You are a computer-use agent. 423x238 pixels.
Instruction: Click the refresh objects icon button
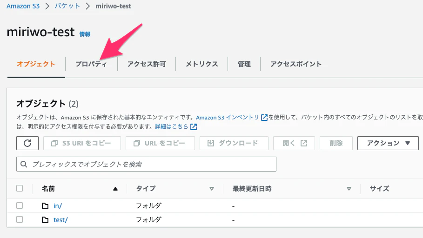pyautogui.click(x=27, y=143)
